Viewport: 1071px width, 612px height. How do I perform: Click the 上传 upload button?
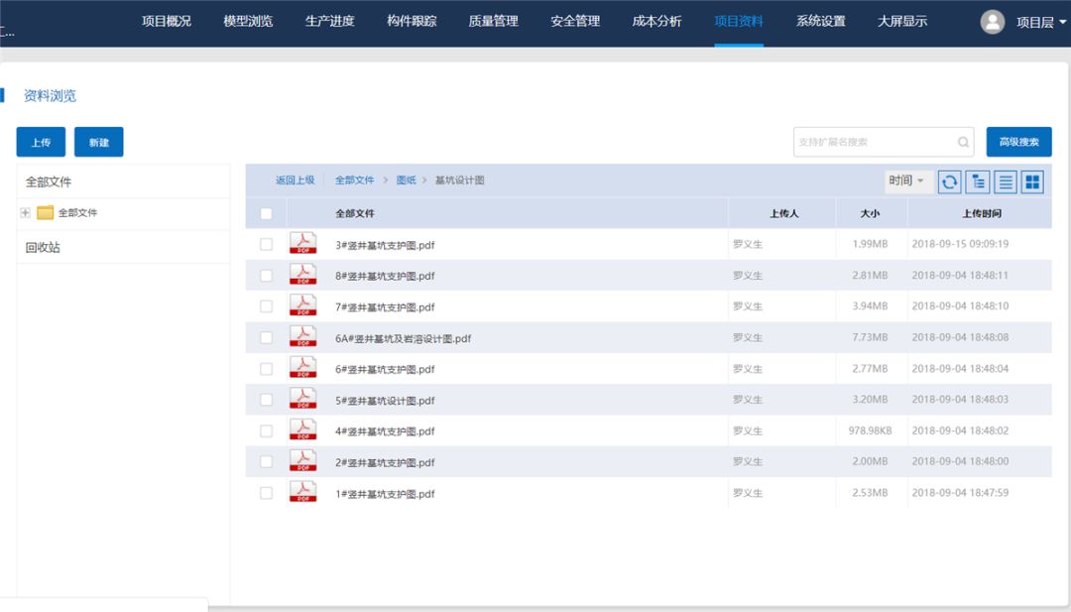tap(41, 142)
